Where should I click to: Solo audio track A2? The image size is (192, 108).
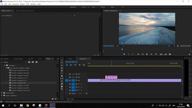(x=81, y=87)
